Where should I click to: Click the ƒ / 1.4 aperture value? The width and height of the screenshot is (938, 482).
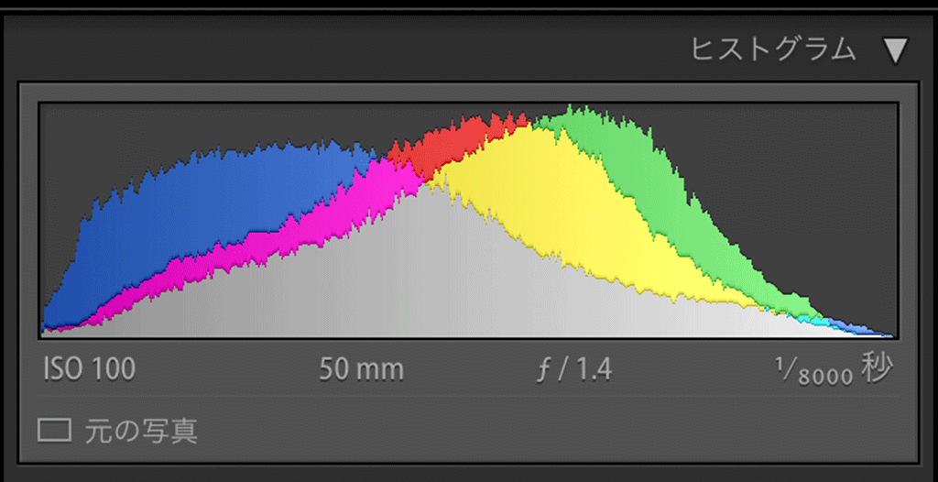574,369
